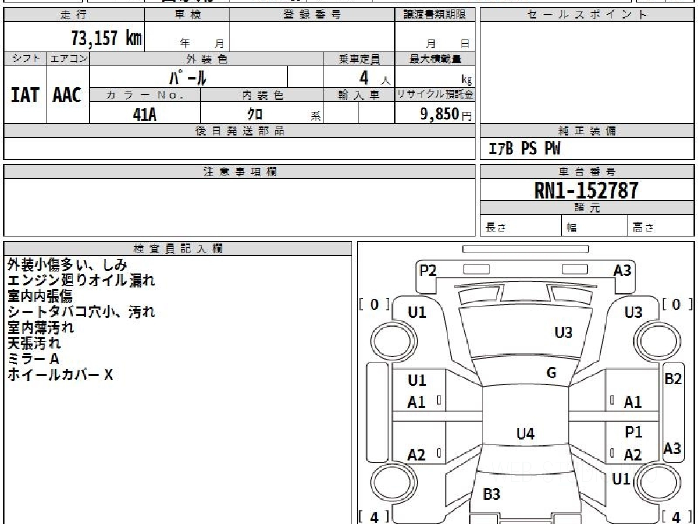Click the "車台番号" header
The width and height of the screenshot is (698, 524).
pos(587,172)
